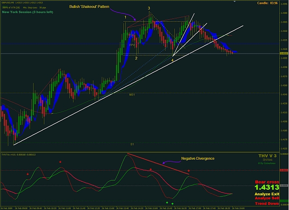Click the 1.4245 price axis label
This screenshot has height=210, width=289.
[283, 94]
